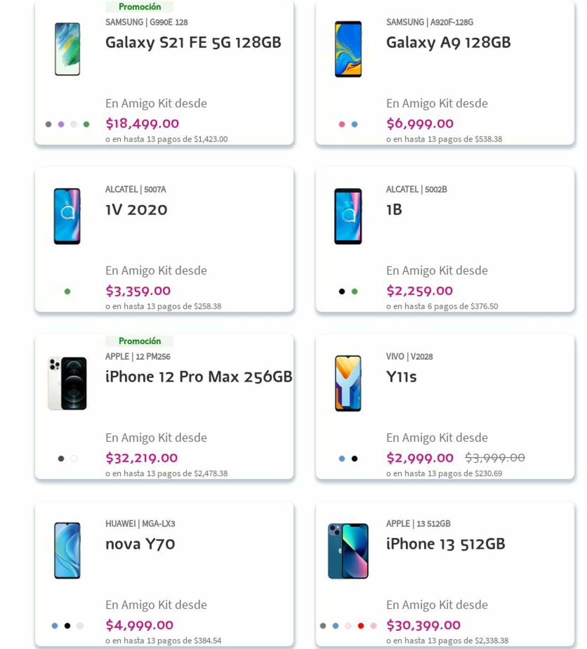Open the iPhone 12 Pro Max image
Screen dimensions: 587x649
(x=67, y=383)
